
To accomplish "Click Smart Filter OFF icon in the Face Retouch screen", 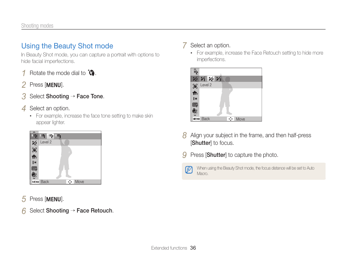I will [195, 93].
